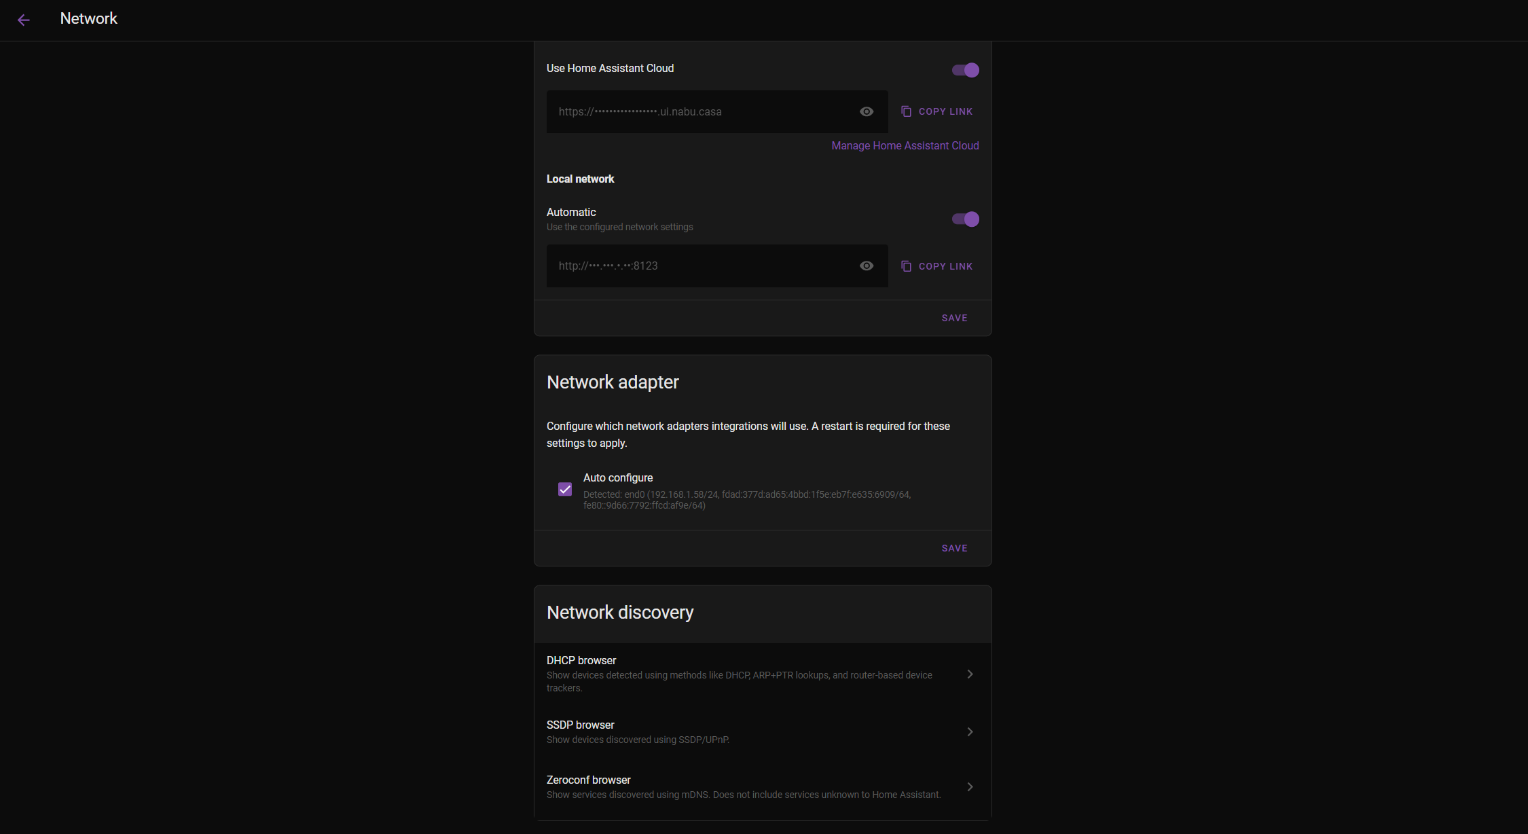This screenshot has width=1528, height=834.
Task: Click the Network adapter heading
Action: pos(613,382)
